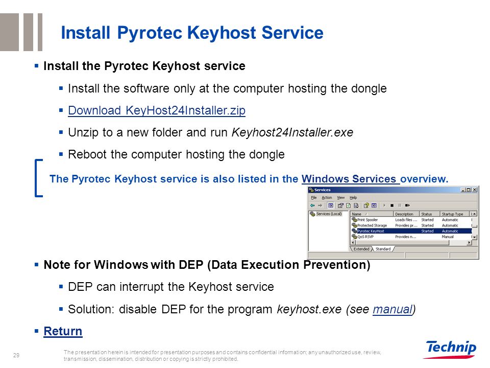Click the Forward arrow in Services toolbar

(x=320, y=205)
